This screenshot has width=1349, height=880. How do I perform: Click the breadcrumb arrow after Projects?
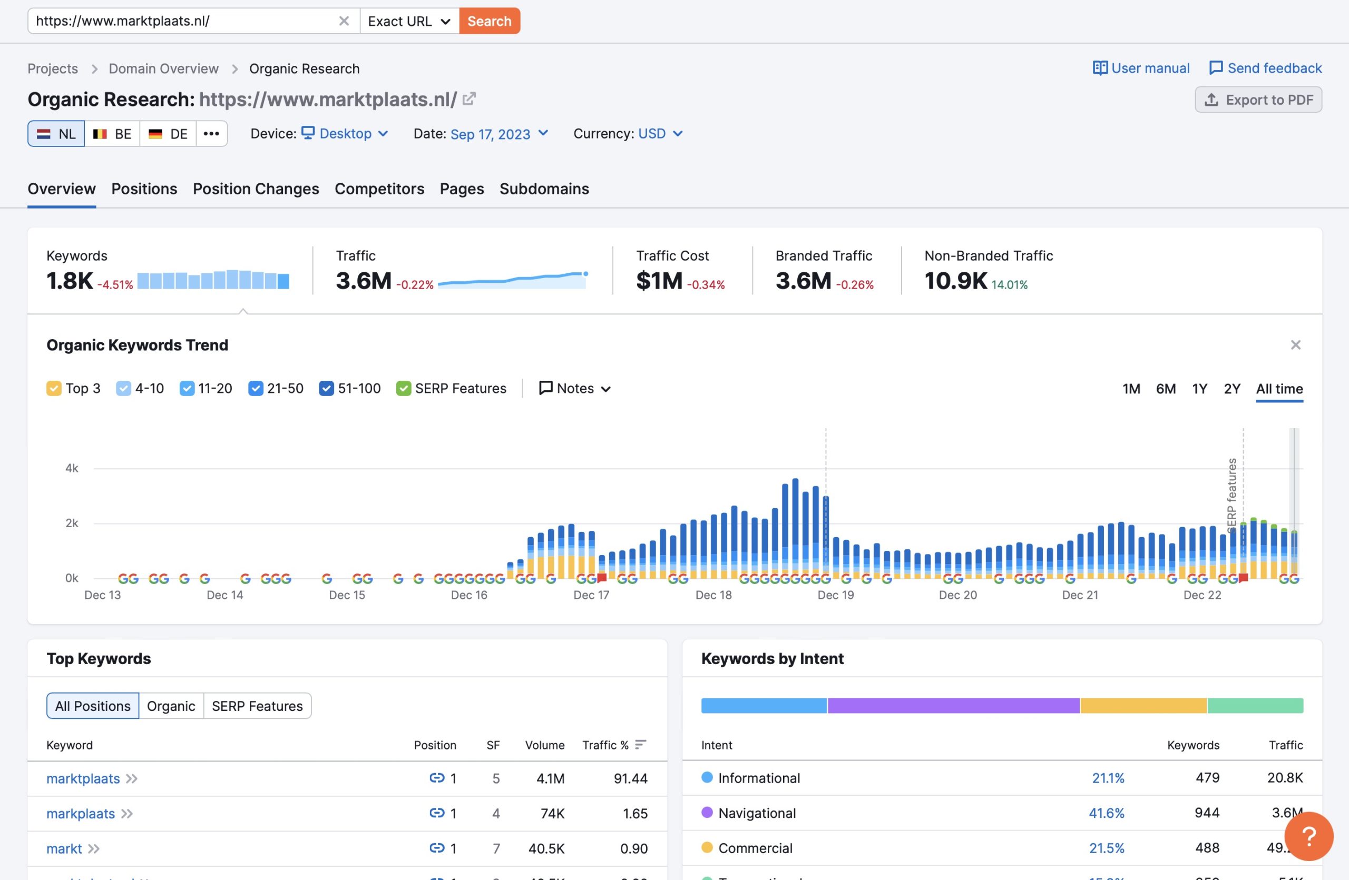coord(95,68)
